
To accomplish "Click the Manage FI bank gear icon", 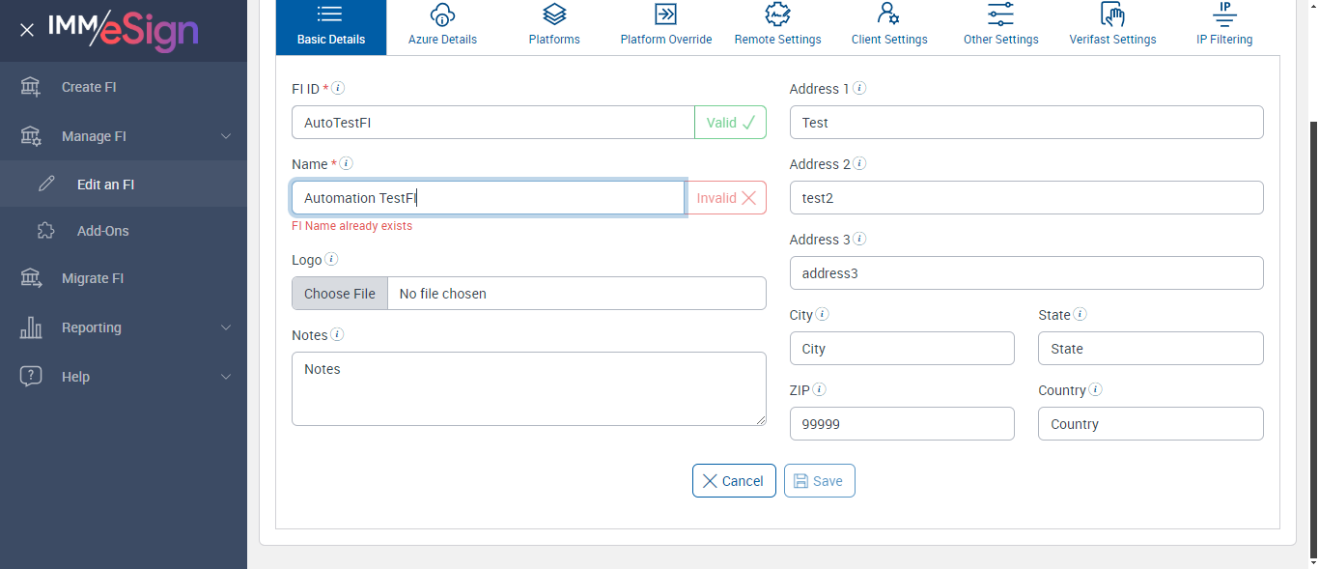I will pyautogui.click(x=31, y=136).
